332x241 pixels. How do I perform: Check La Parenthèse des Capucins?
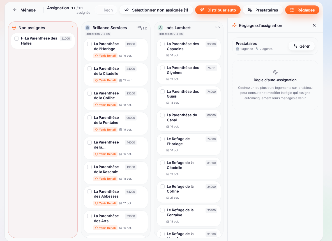pos(162,44)
